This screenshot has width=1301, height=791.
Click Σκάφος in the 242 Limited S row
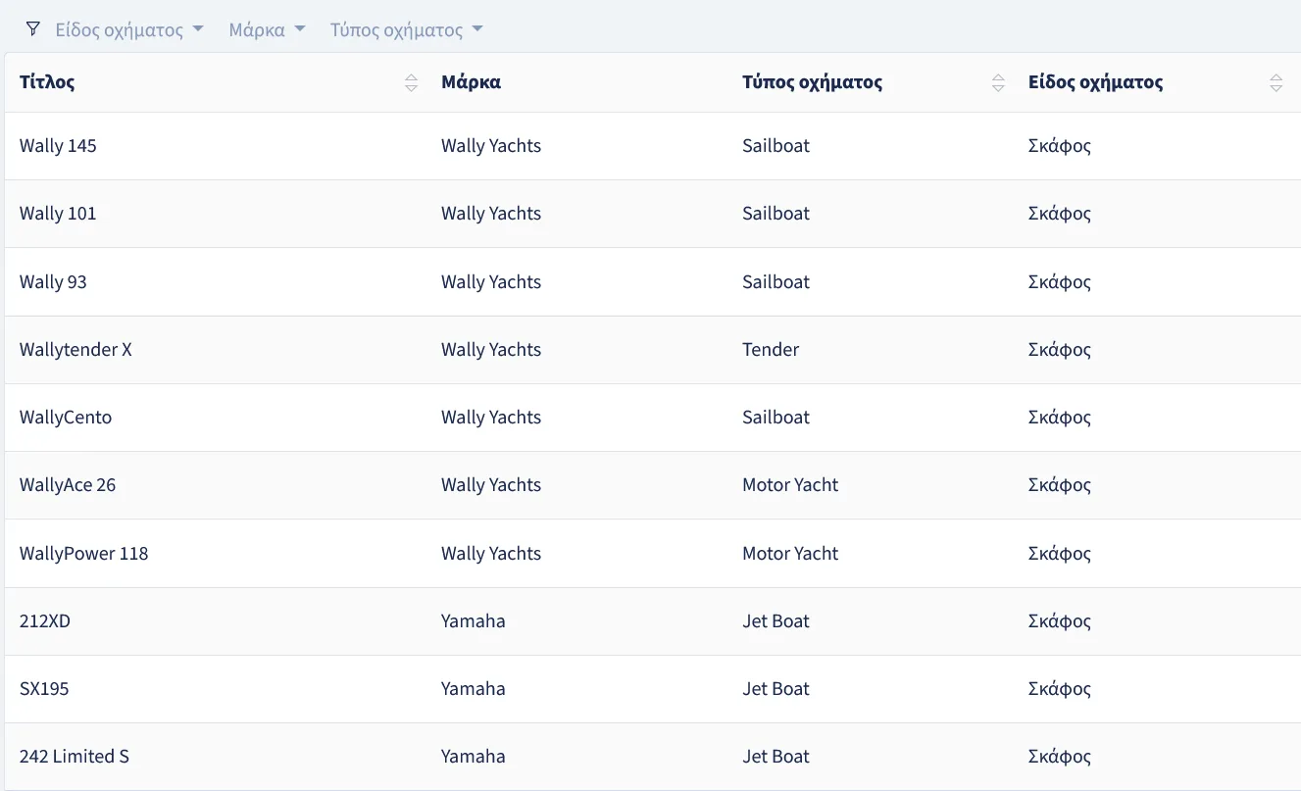pos(1060,757)
